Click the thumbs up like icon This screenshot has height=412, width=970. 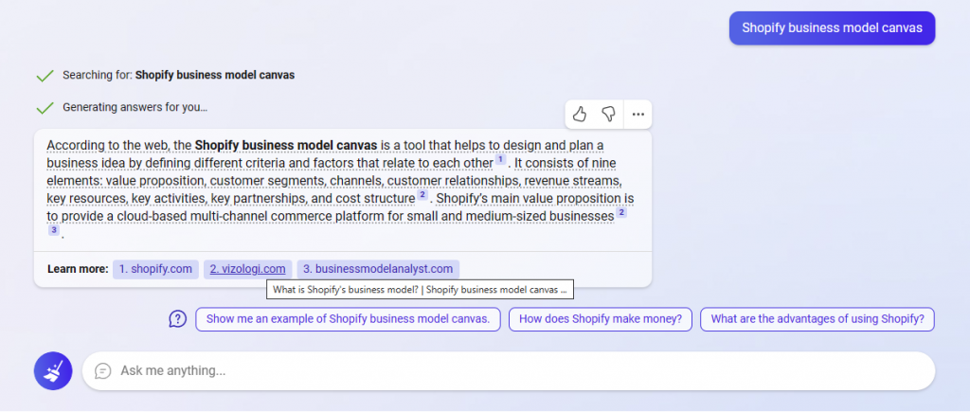[x=579, y=114]
